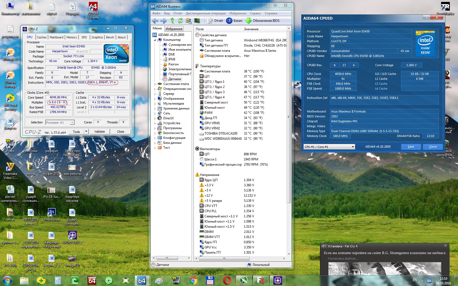Screen dimensions: 458x286
Task: Go up one level with green arrow
Action: [172, 21]
